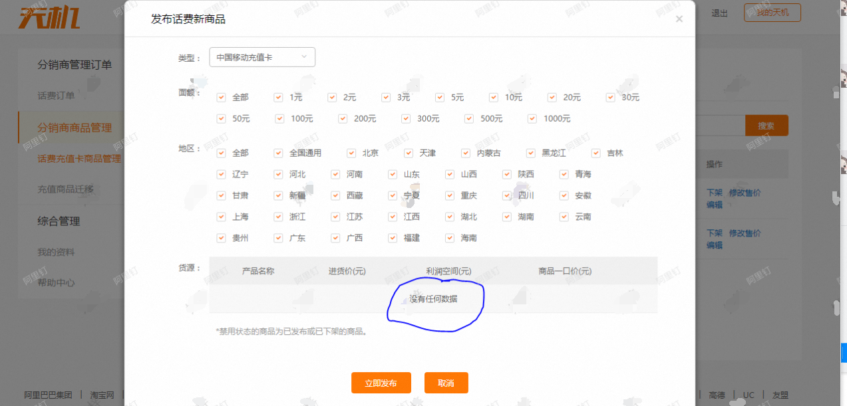Toggle the 北京 region checkbox
The image size is (847, 406).
pos(351,153)
